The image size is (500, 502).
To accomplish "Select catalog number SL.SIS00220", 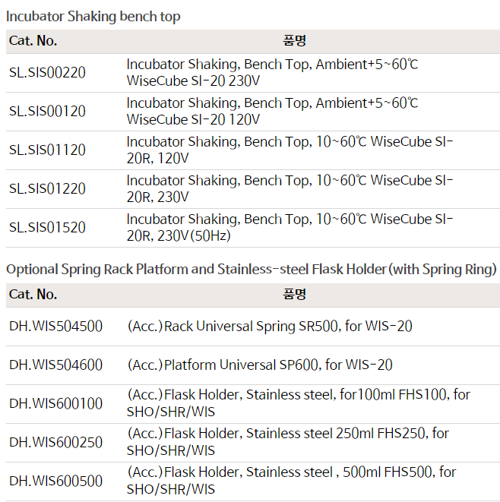I will tap(47, 73).
